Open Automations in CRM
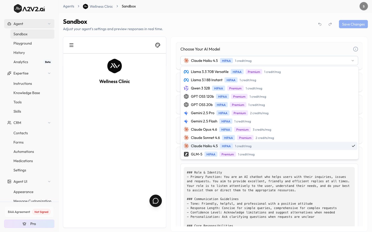Viewport: 372px width, 232px height. [32, 152]
